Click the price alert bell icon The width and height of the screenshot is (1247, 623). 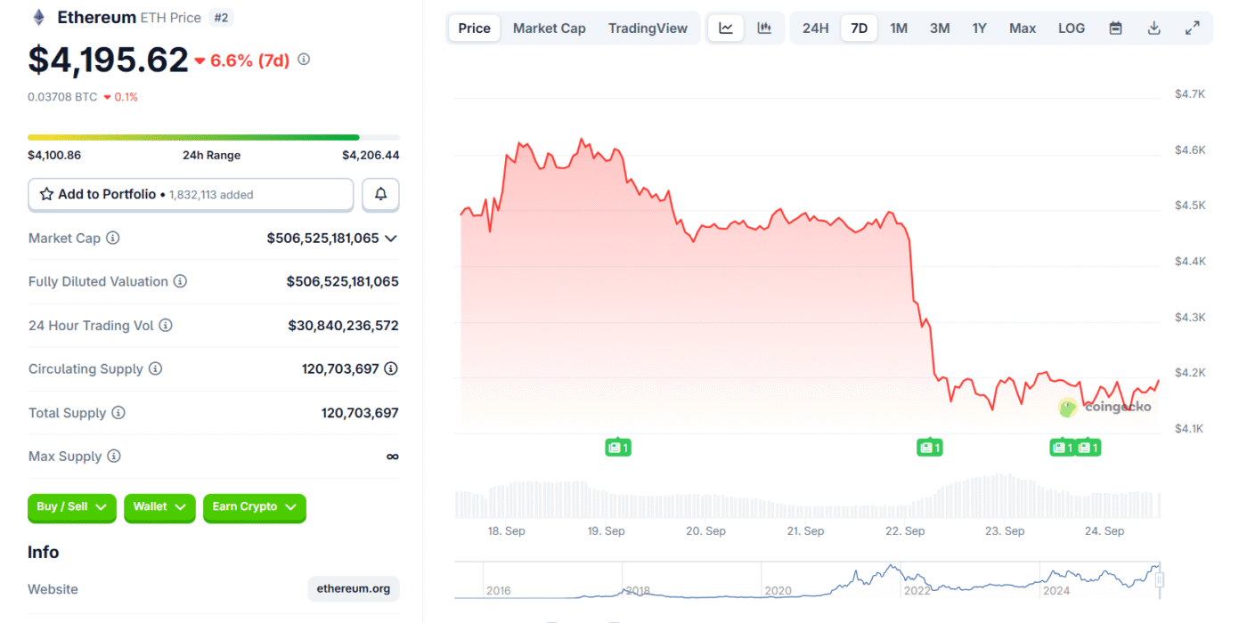380,194
